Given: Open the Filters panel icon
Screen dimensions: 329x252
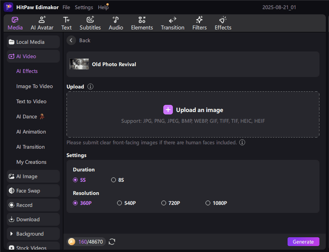Looking at the screenshot, I should [199, 20].
